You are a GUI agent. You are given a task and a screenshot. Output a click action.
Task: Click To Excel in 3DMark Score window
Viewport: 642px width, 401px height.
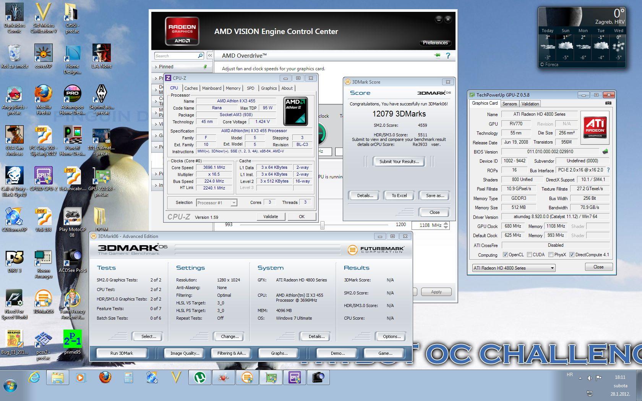[399, 196]
